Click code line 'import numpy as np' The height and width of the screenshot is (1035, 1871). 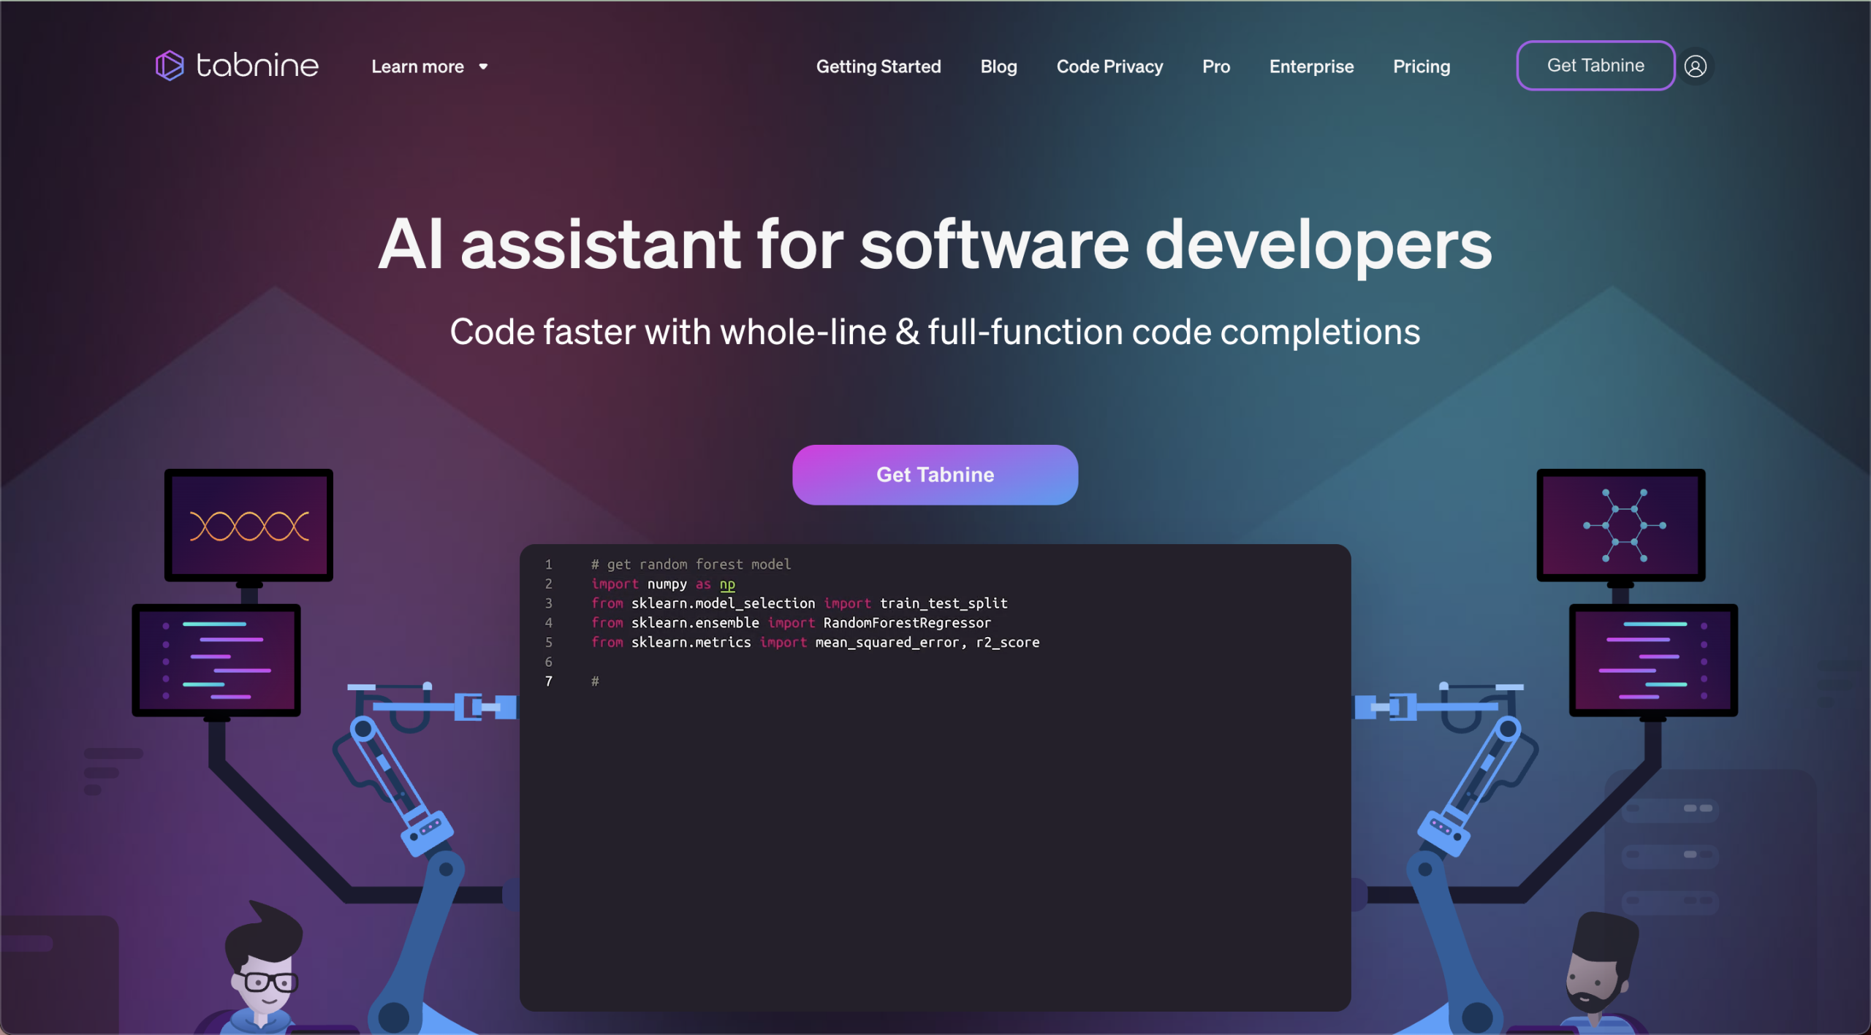tap(663, 584)
